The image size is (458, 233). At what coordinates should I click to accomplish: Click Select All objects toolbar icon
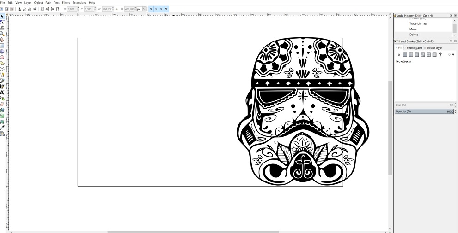pos(2,9)
